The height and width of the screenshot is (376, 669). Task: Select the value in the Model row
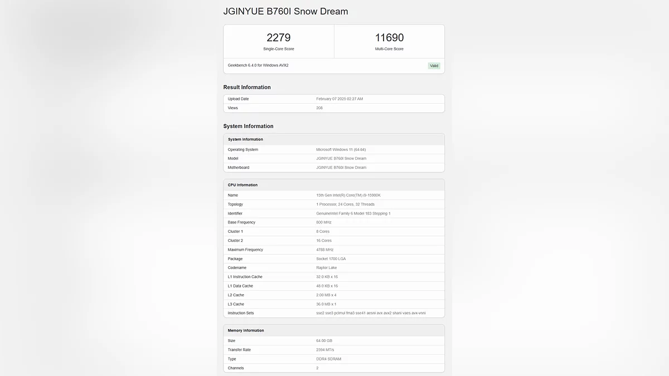[341, 158]
